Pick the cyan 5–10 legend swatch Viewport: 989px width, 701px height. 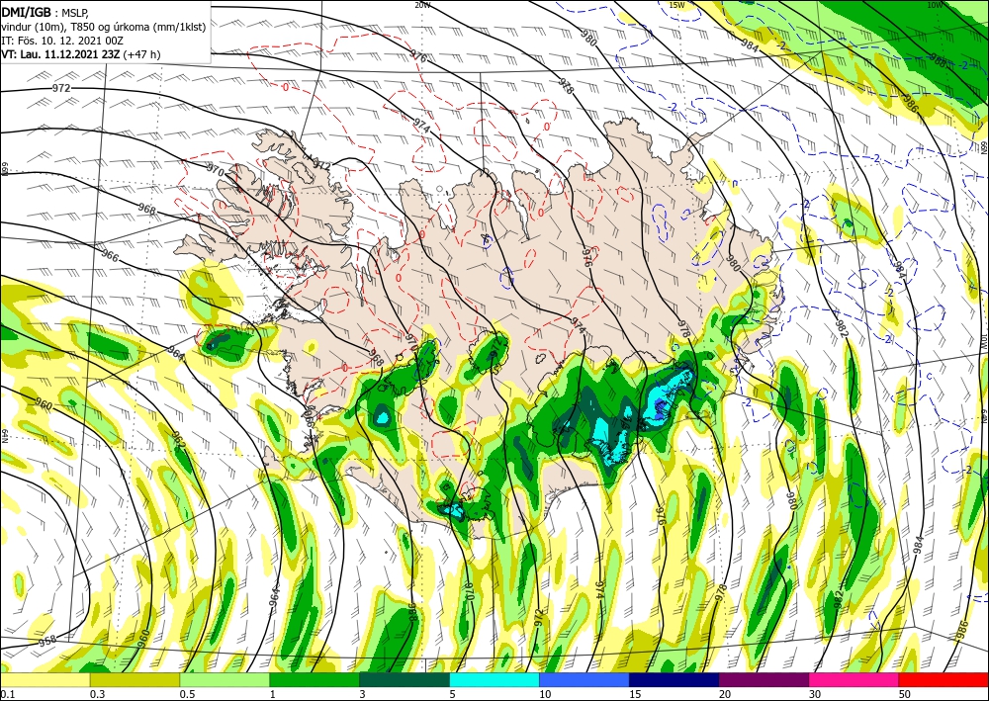pyautogui.click(x=494, y=680)
